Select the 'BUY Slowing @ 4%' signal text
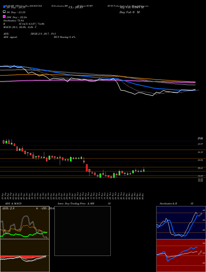 65,37
